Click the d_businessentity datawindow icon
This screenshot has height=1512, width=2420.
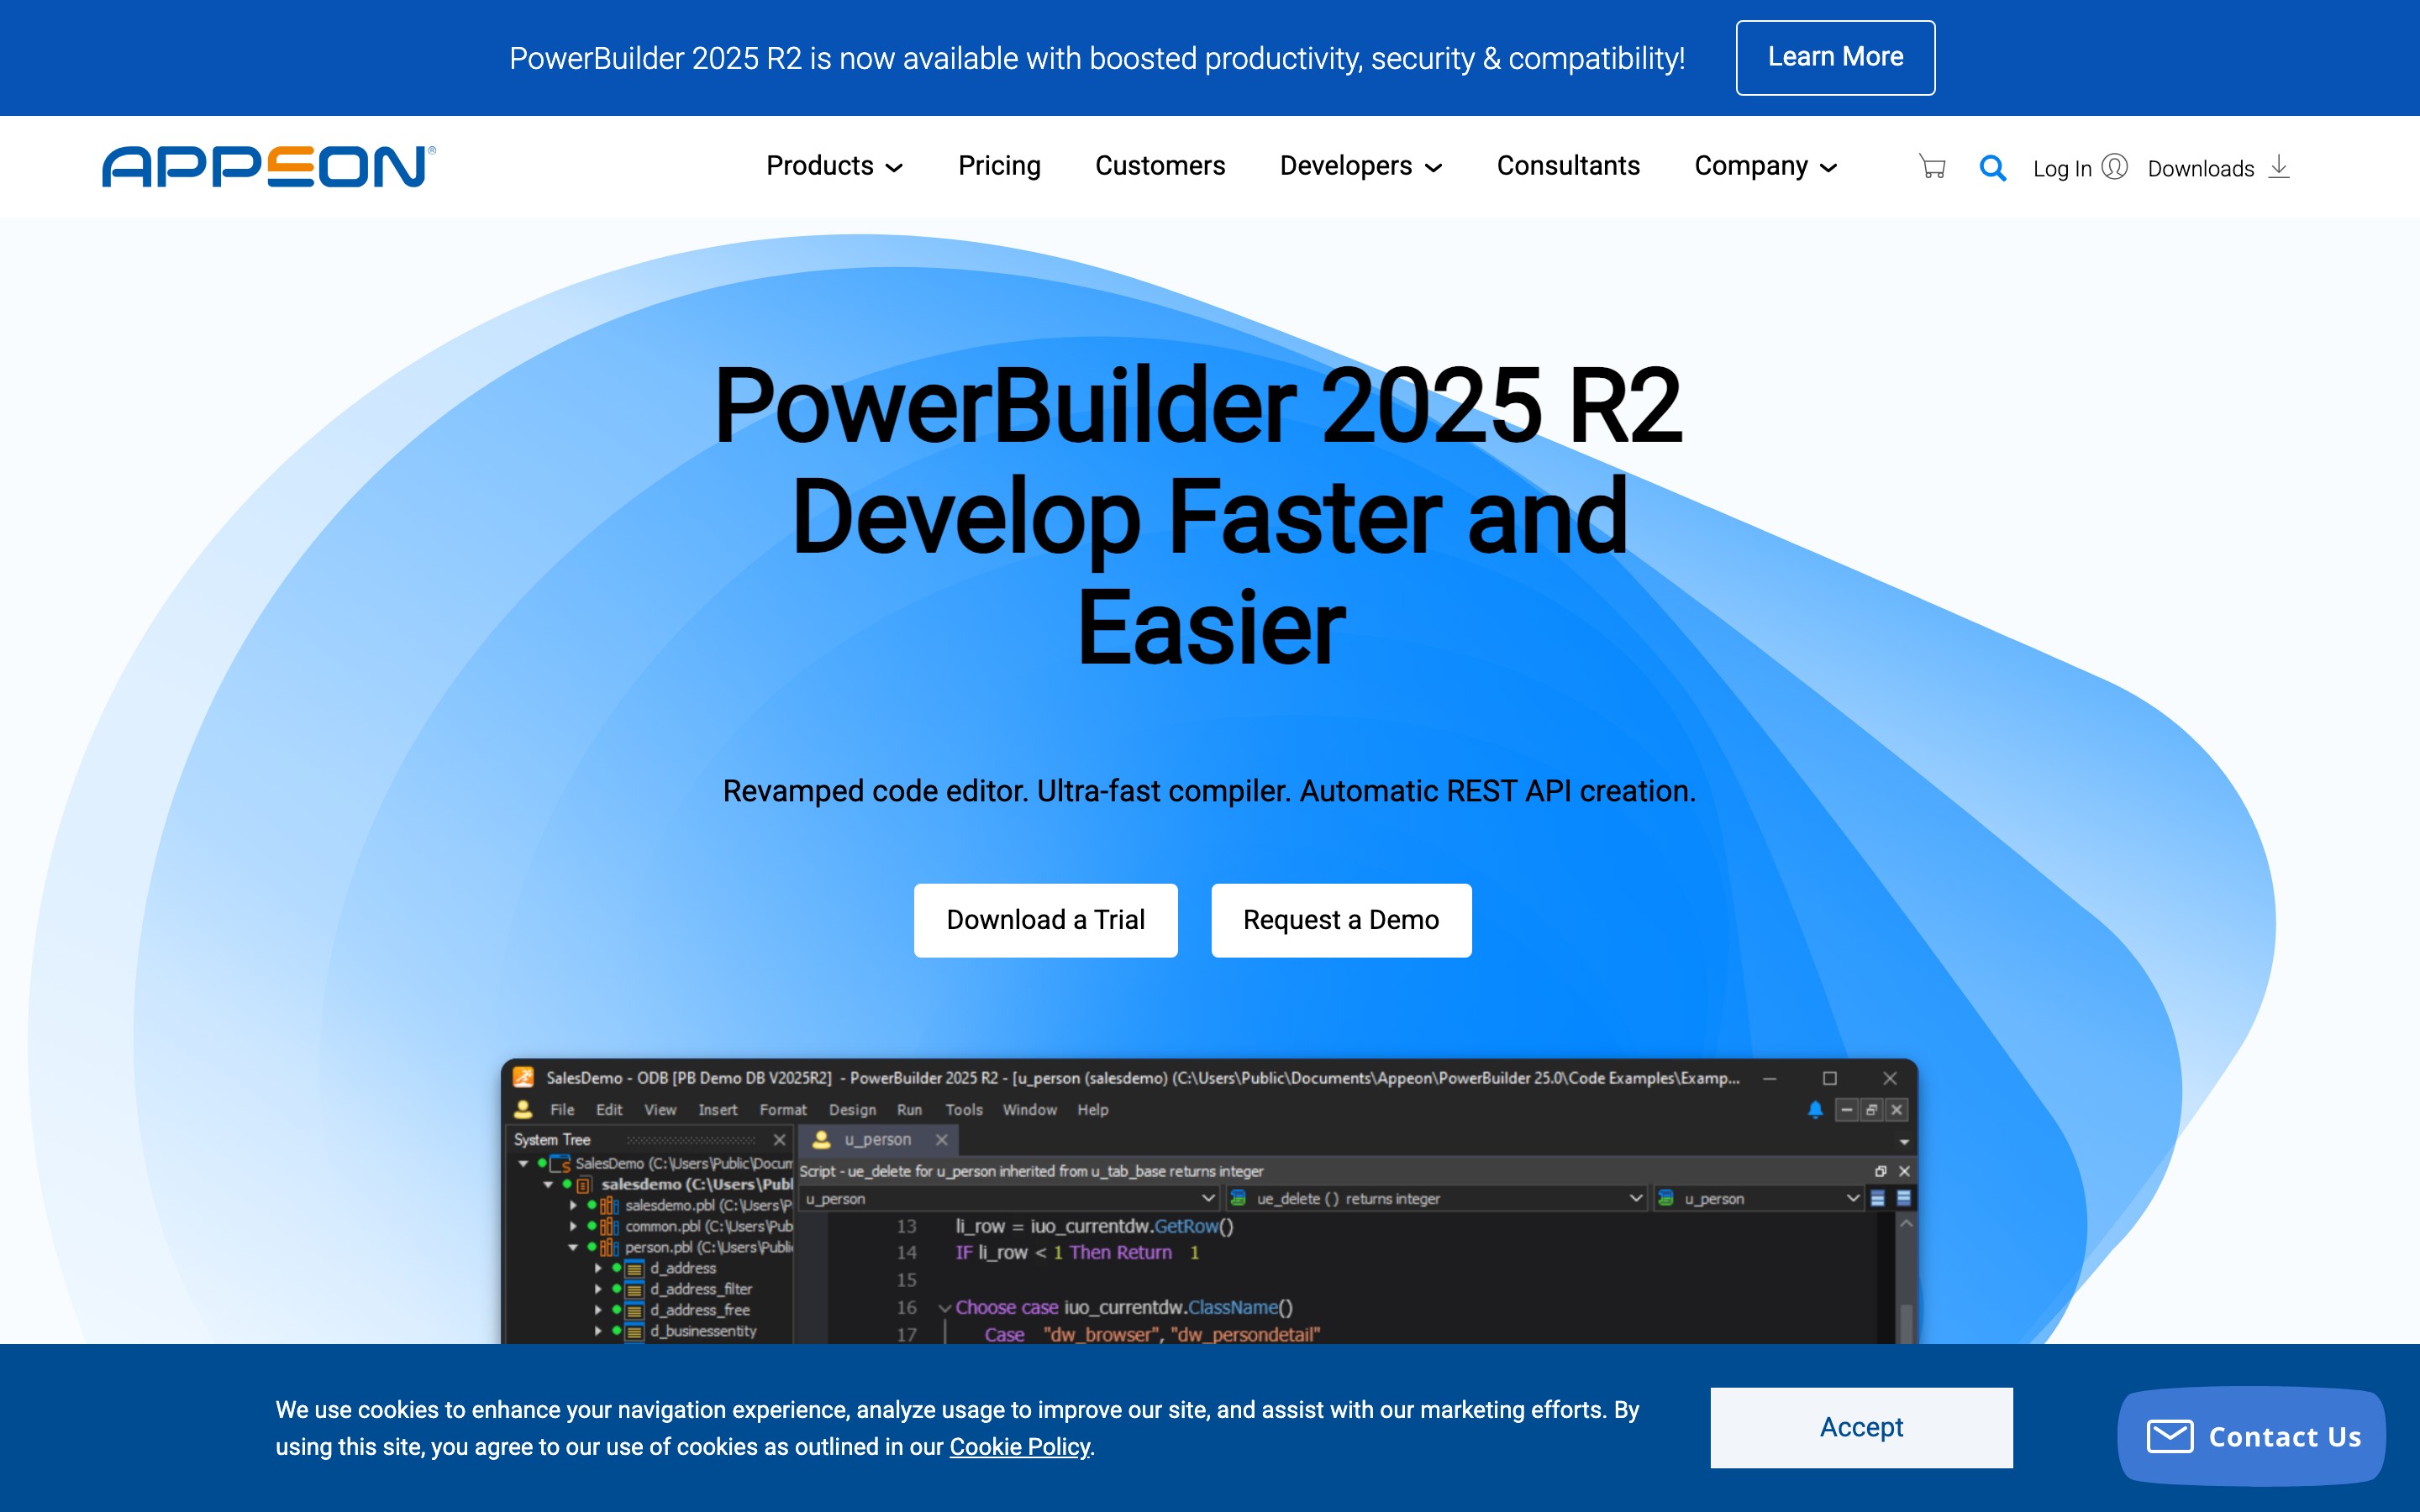pos(634,1331)
